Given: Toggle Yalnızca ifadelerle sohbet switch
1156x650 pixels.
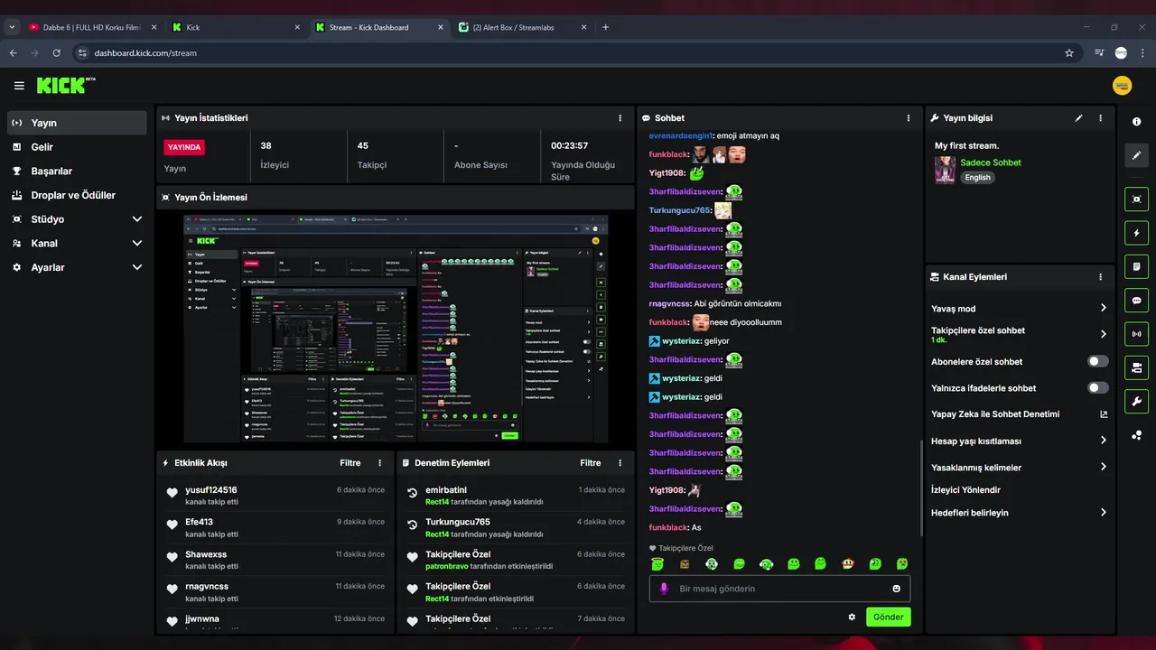Looking at the screenshot, I should 1097,388.
